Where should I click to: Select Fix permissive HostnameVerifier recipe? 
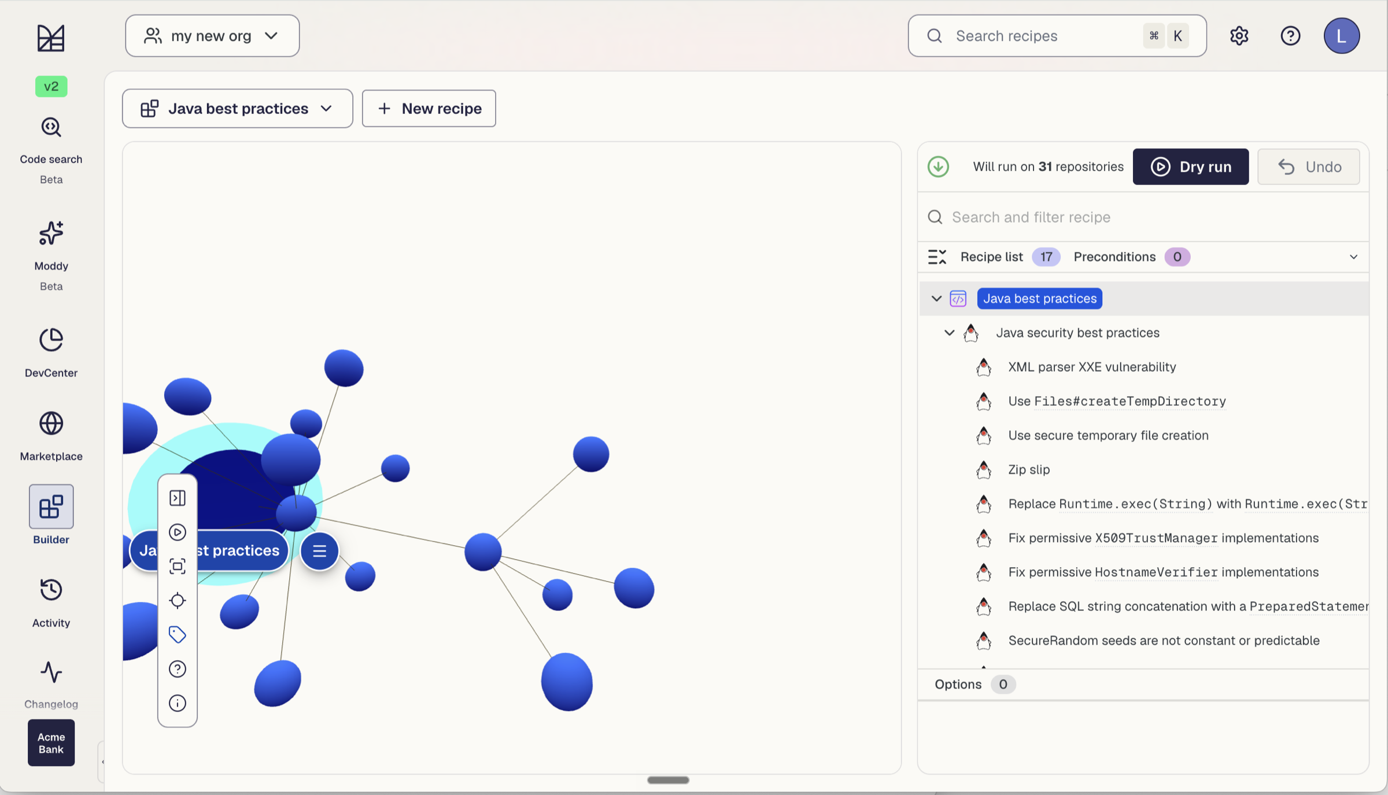click(x=1163, y=571)
